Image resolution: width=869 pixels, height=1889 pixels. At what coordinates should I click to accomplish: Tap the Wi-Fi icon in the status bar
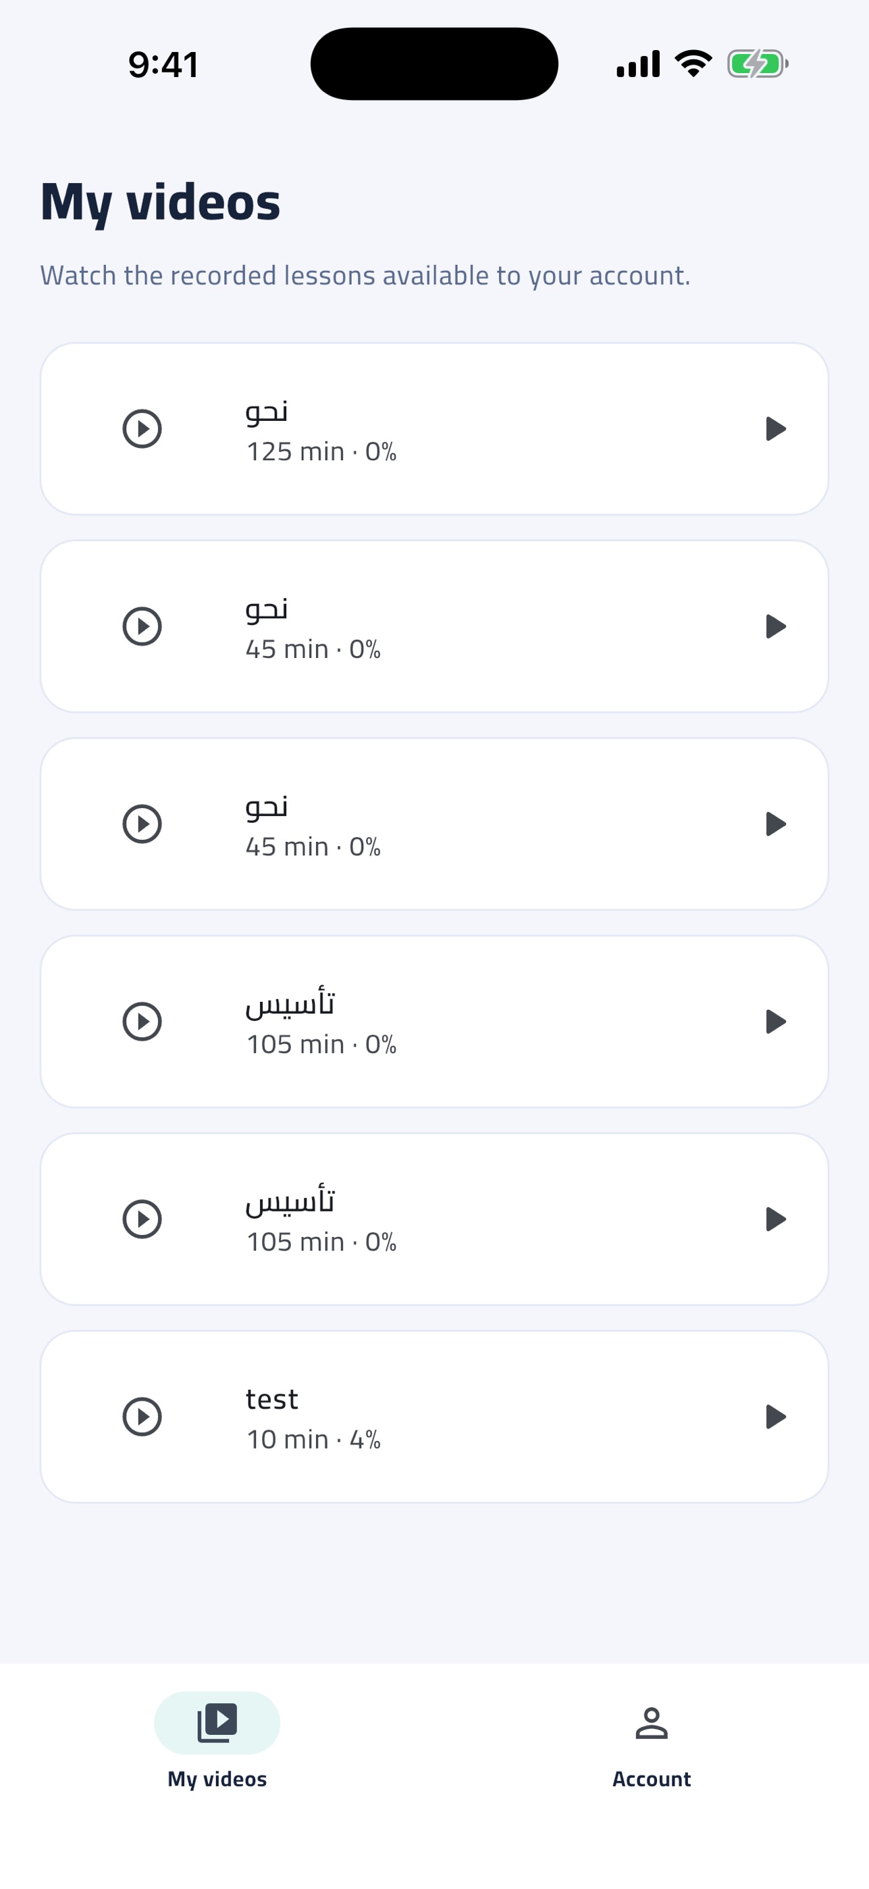pyautogui.click(x=693, y=64)
